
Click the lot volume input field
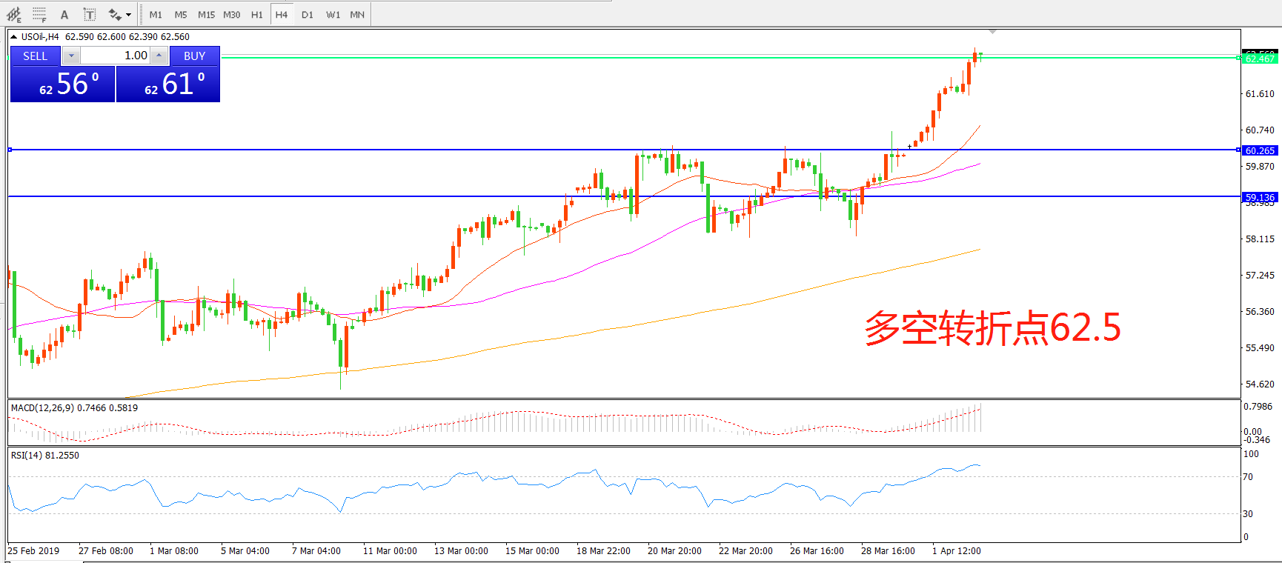tap(115, 56)
